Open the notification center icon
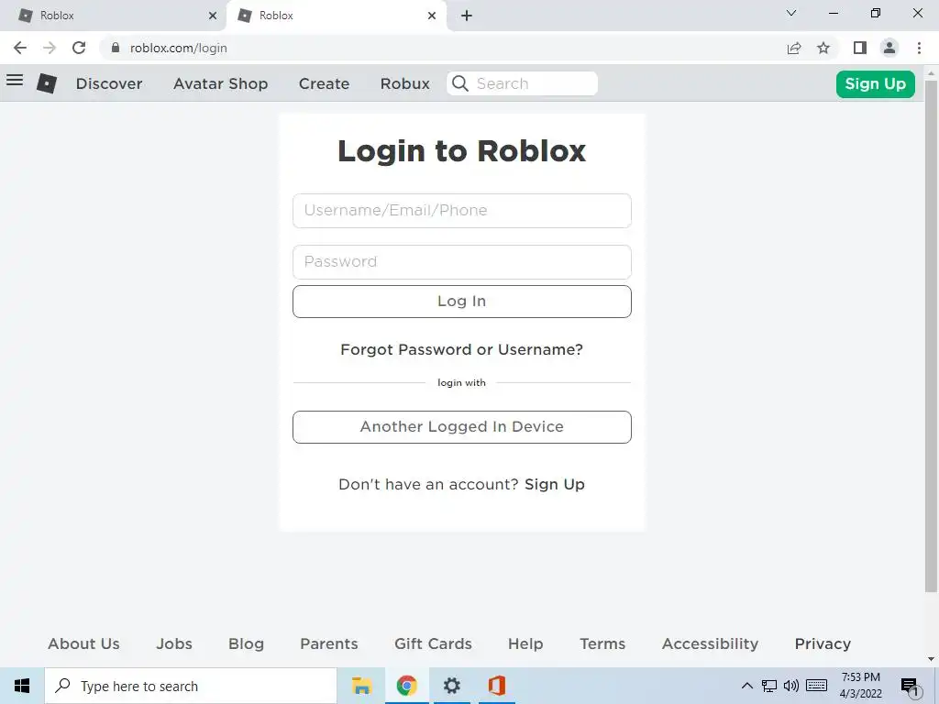The image size is (939, 704). point(910,687)
